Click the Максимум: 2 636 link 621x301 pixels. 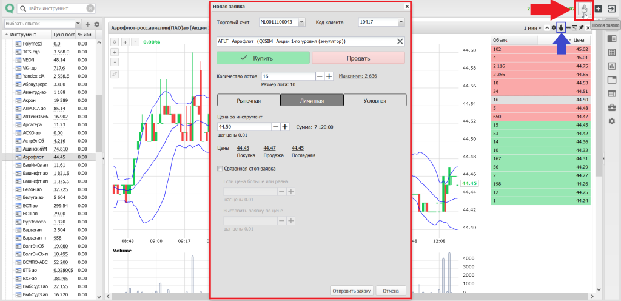click(358, 76)
